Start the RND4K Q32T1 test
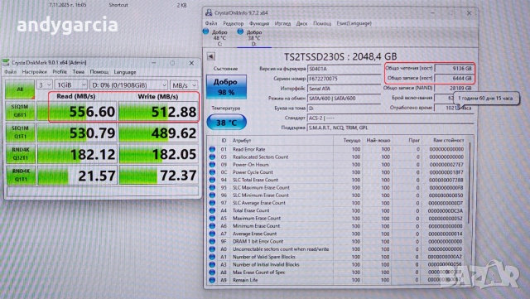Image resolution: width=530 pixels, height=299 pixels. [20, 153]
